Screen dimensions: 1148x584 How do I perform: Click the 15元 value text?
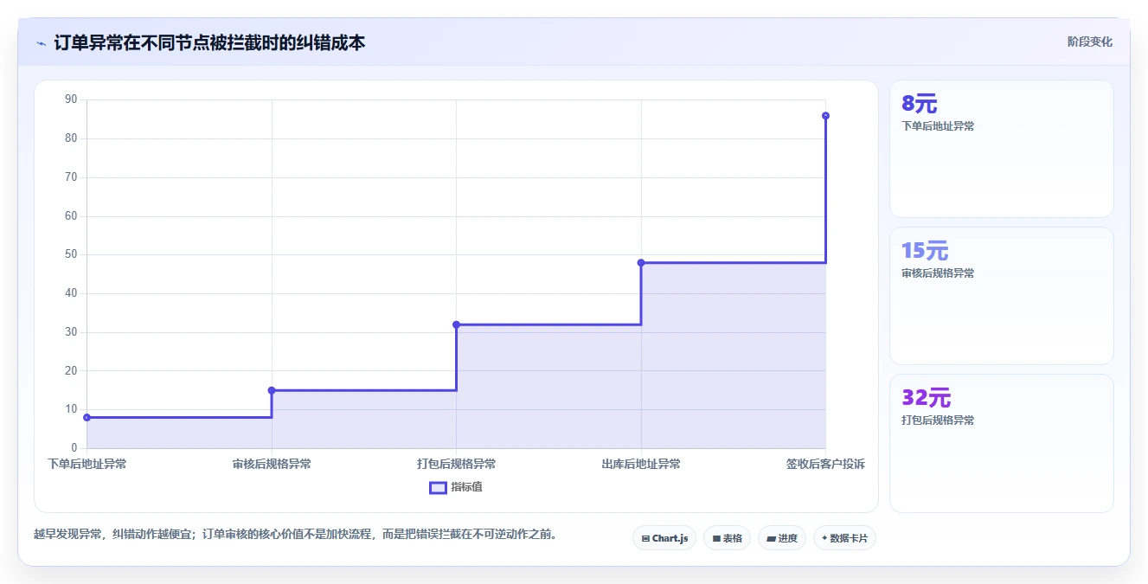click(x=925, y=251)
